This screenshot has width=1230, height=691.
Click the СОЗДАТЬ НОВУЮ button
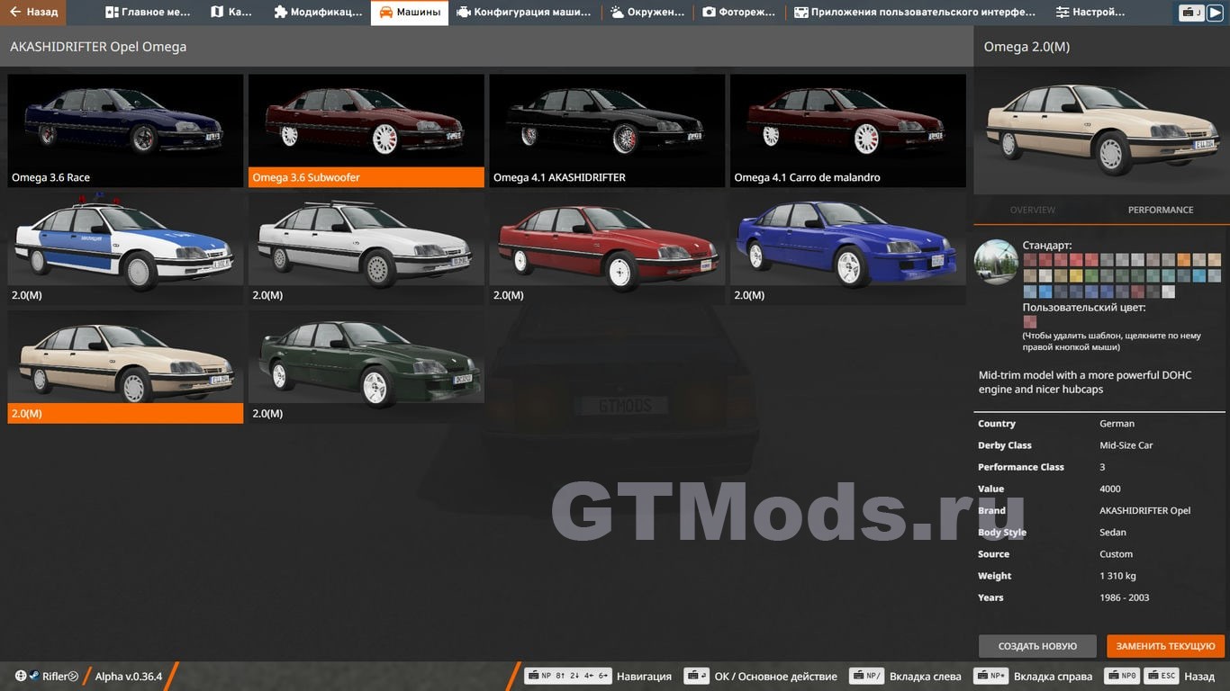click(1037, 646)
